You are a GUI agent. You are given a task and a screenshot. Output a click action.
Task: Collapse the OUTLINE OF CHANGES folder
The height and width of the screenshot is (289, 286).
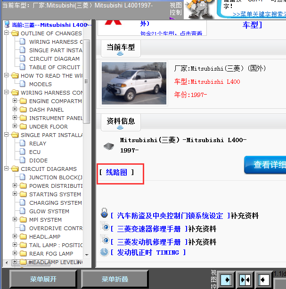pos(7,33)
